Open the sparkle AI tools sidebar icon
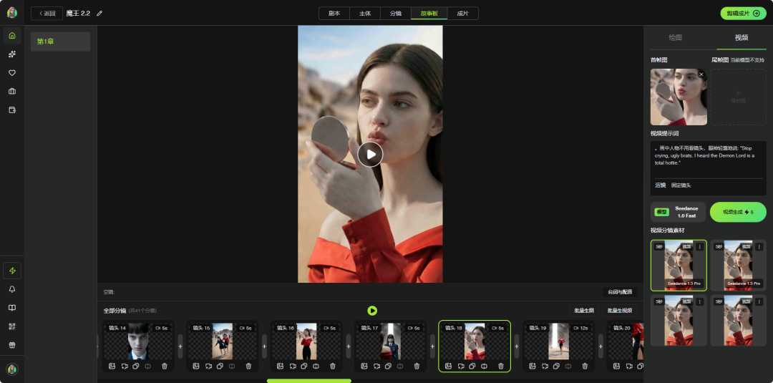 tap(11, 54)
